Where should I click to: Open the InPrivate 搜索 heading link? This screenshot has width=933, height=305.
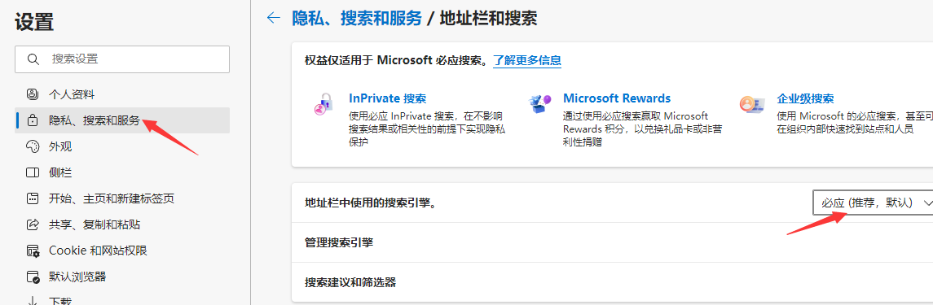387,98
